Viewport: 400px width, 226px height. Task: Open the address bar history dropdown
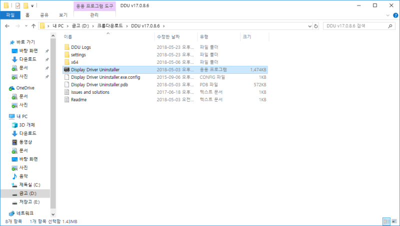(x=309, y=26)
